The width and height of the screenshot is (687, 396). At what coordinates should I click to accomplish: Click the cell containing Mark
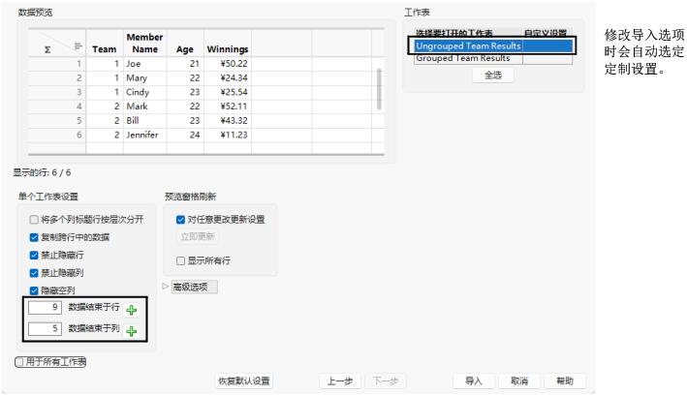click(144, 107)
